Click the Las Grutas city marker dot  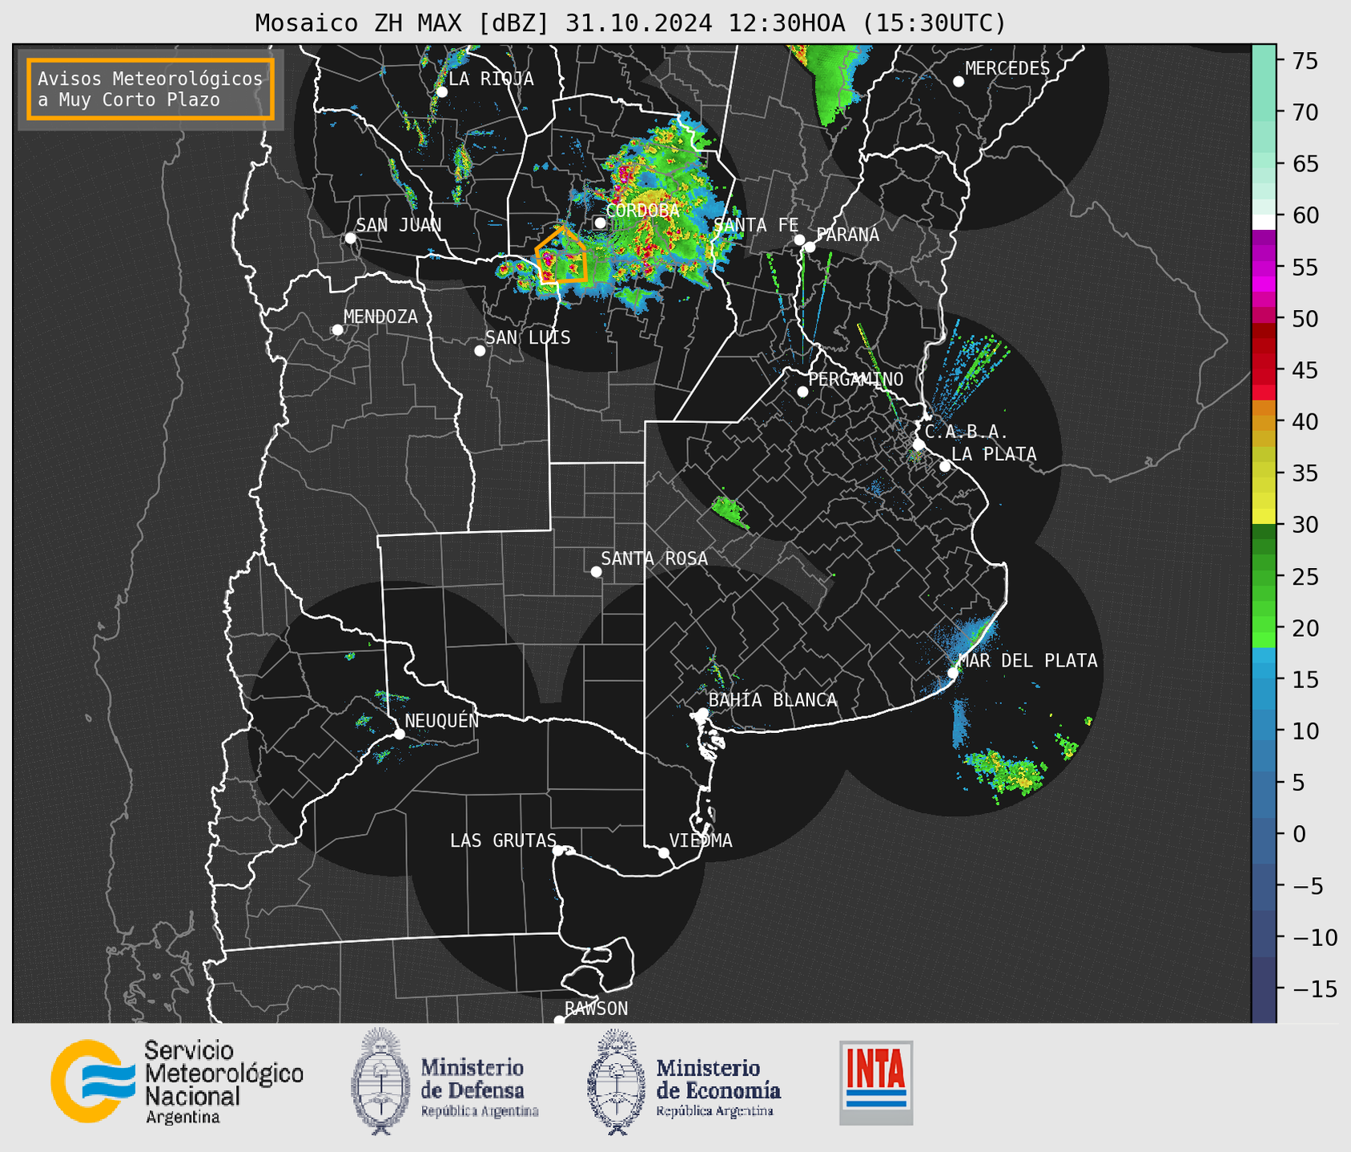pos(558,851)
